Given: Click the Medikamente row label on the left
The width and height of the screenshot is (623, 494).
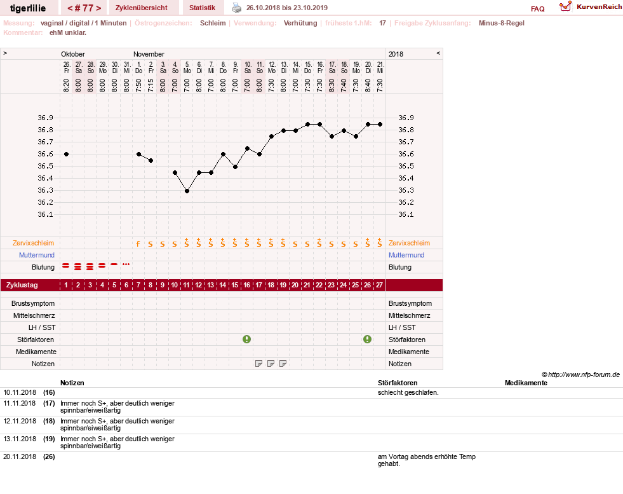Looking at the screenshot, I should pyautogui.click(x=36, y=352).
